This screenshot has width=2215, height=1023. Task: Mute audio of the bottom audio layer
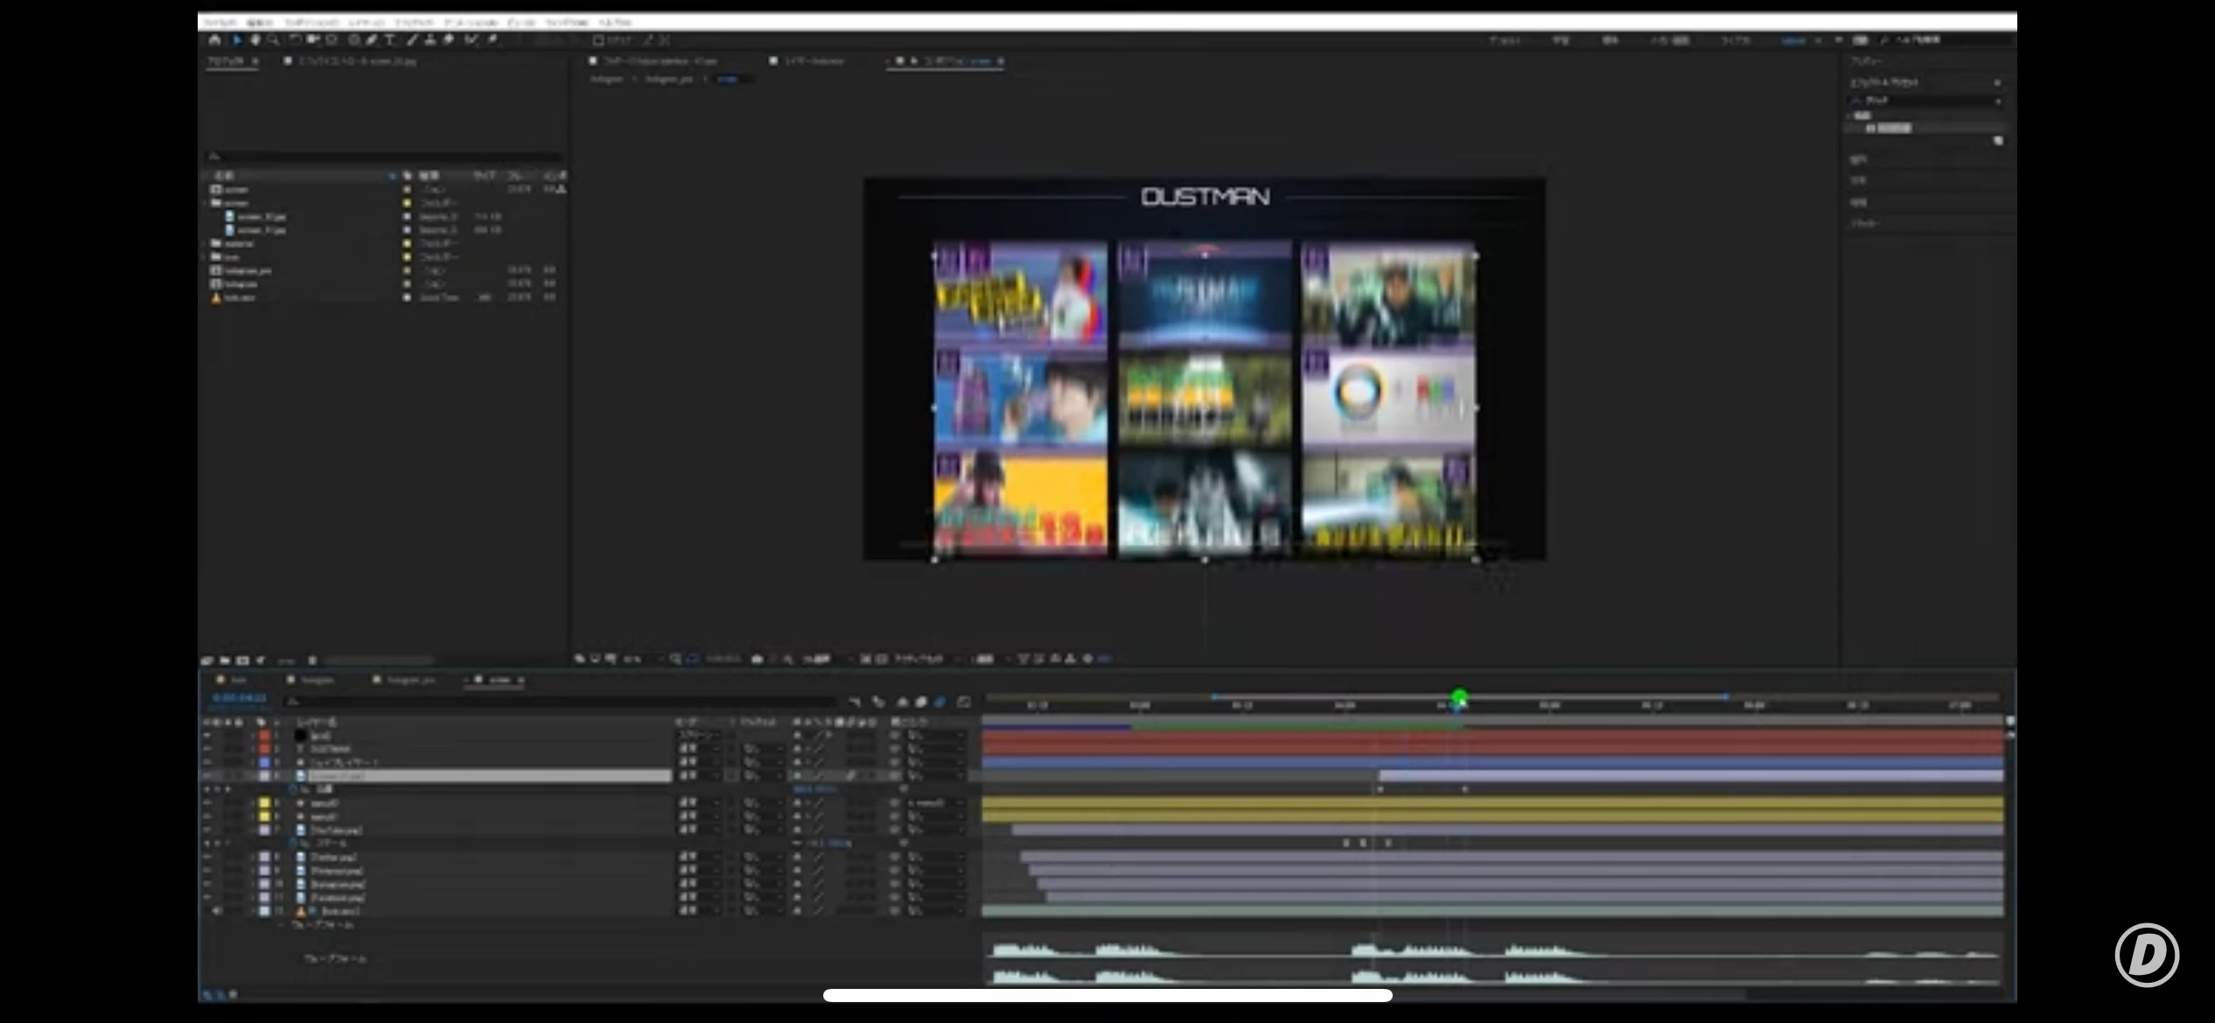[x=217, y=911]
